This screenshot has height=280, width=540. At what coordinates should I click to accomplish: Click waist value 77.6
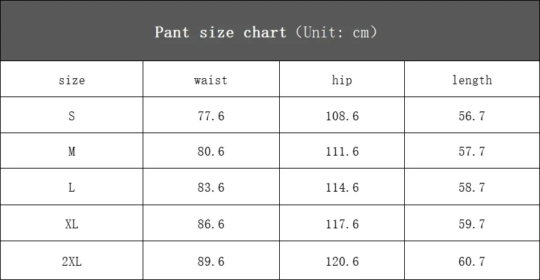[211, 116]
